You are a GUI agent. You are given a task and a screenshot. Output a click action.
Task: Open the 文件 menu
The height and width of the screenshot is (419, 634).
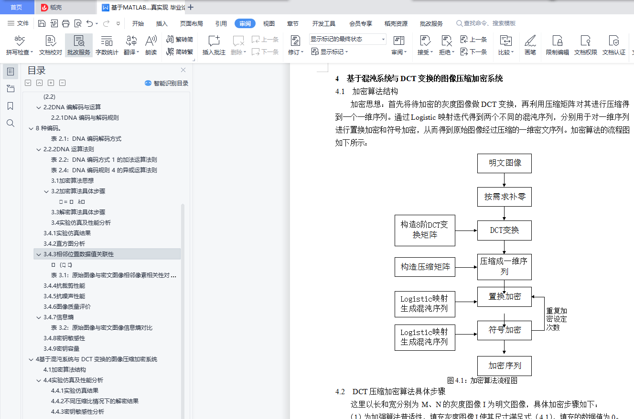[x=19, y=23]
